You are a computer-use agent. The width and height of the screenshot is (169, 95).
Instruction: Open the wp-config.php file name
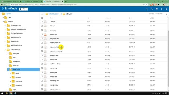[54, 55]
